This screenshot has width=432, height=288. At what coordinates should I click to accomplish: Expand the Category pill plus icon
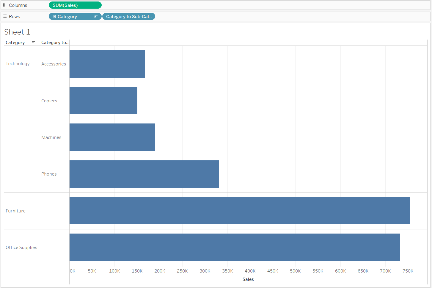pos(54,17)
